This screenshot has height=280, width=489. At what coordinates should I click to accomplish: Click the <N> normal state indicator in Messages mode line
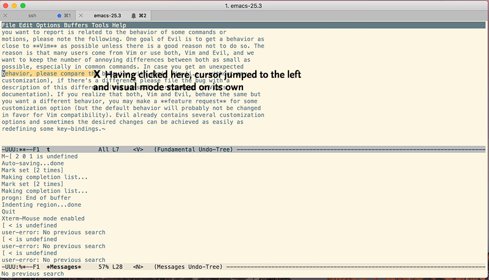[x=138, y=267]
